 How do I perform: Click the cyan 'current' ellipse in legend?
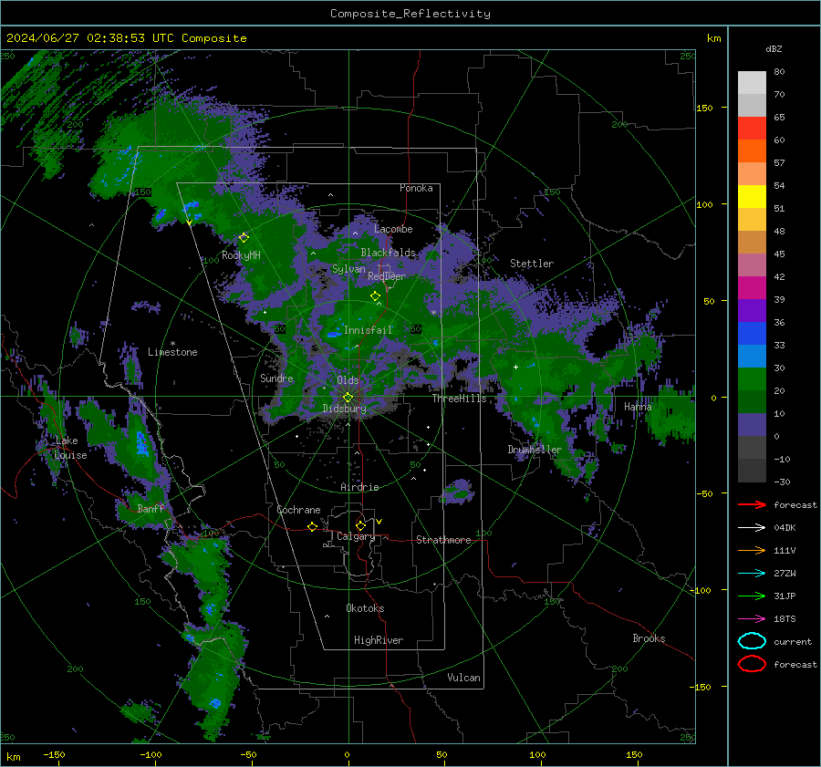[752, 641]
